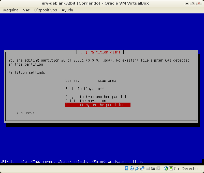The image size is (204, 173).
Task: Click the USB devices status icon
Action: point(137,168)
